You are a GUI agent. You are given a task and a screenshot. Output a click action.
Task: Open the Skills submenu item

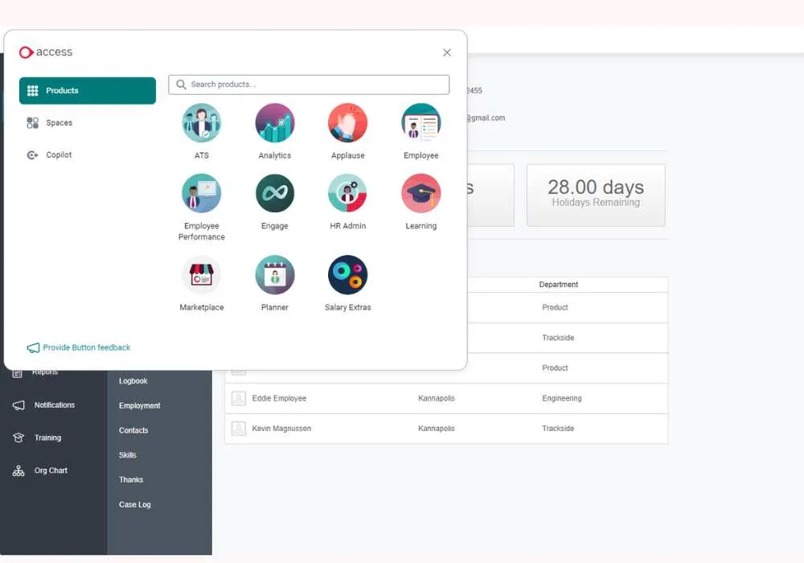(128, 454)
